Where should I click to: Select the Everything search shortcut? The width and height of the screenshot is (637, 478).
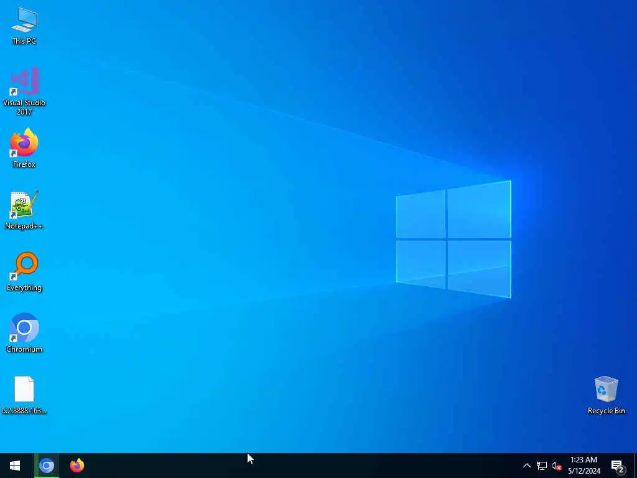[24, 271]
